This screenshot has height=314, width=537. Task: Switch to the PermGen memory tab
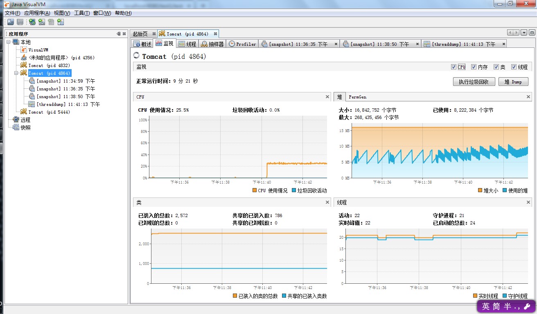[x=357, y=97]
